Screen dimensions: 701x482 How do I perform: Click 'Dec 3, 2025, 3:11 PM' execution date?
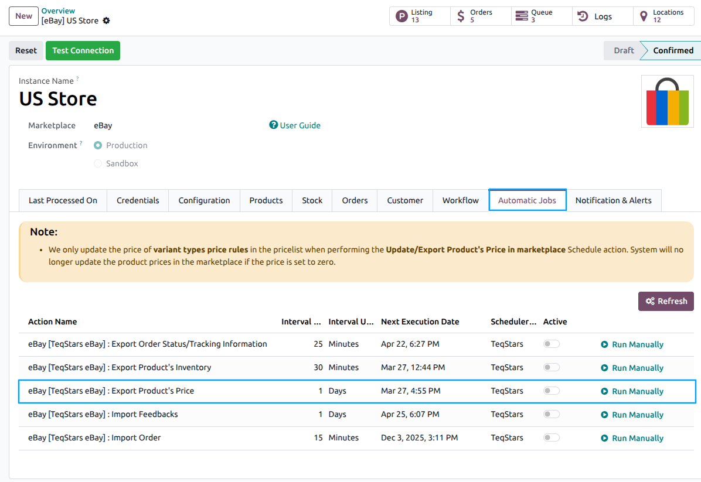pos(419,437)
